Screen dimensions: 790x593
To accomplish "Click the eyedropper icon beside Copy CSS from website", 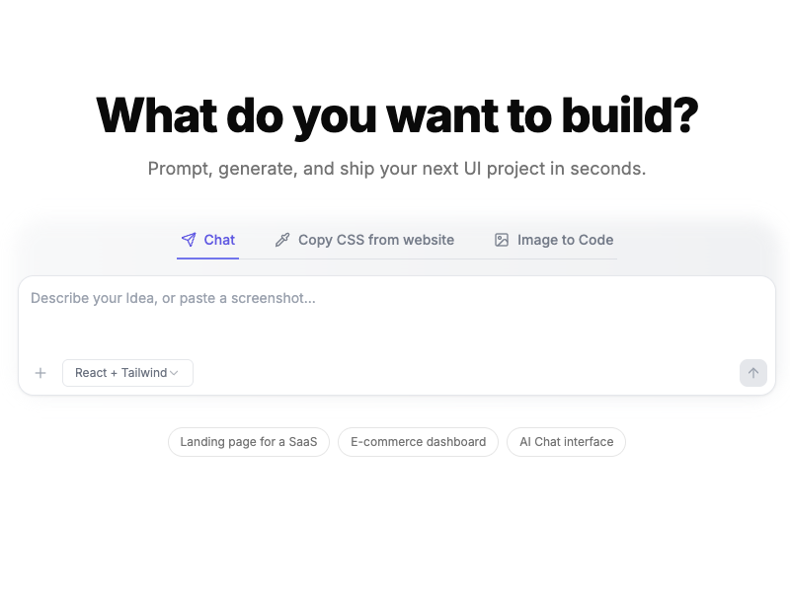I will click(x=282, y=240).
